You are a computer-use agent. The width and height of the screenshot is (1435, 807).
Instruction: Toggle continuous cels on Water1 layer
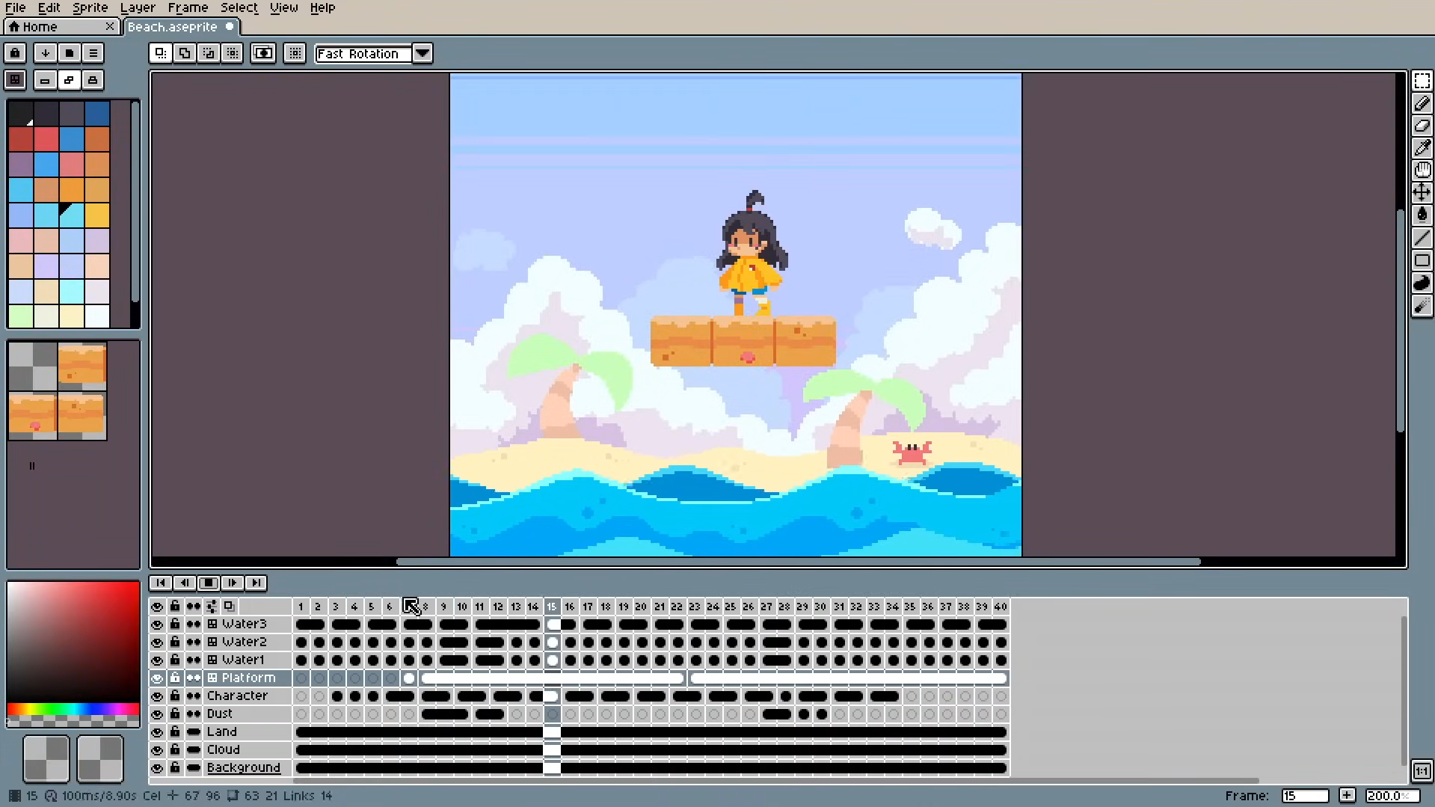pyautogui.click(x=194, y=660)
